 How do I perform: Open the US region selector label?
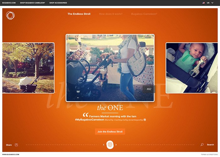[x=208, y=3]
